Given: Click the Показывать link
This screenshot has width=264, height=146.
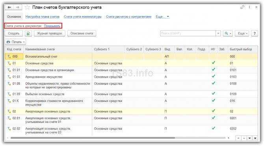Looking at the screenshot, I should point(52,26).
